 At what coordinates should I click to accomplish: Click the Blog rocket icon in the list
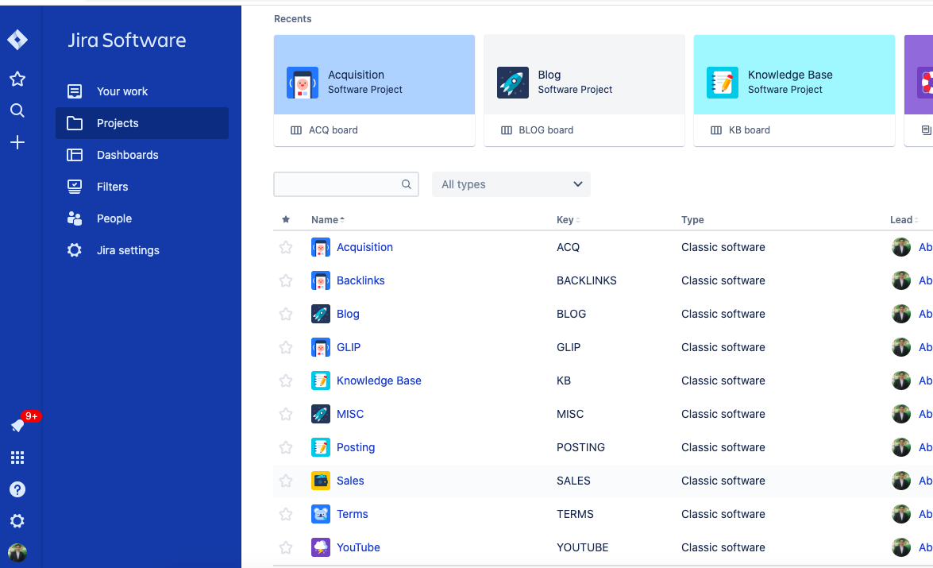321,314
